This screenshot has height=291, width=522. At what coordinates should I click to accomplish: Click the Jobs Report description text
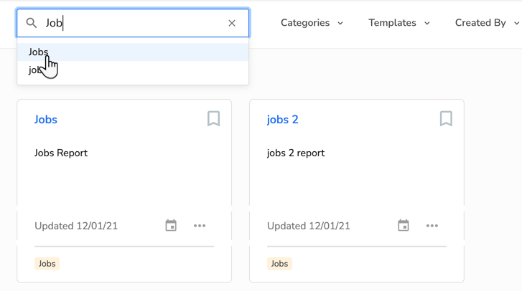pos(61,153)
